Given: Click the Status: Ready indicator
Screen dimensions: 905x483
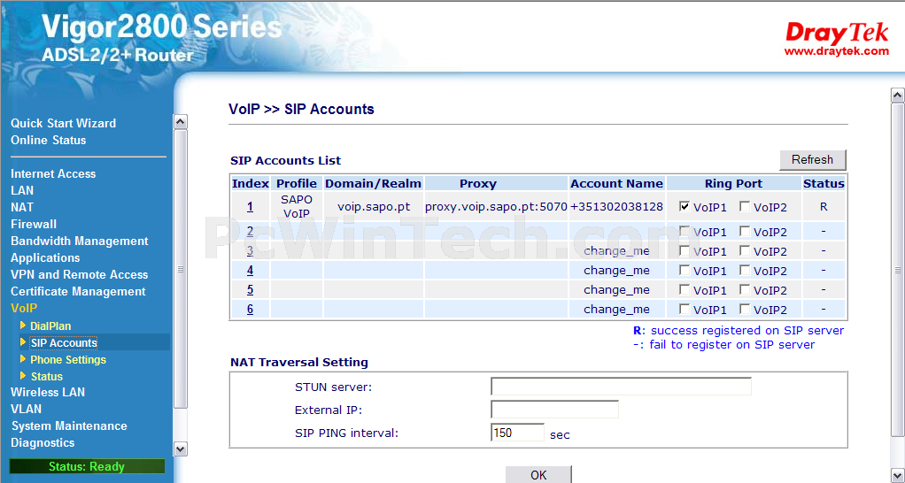Looking at the screenshot, I should pyautogui.click(x=87, y=466).
